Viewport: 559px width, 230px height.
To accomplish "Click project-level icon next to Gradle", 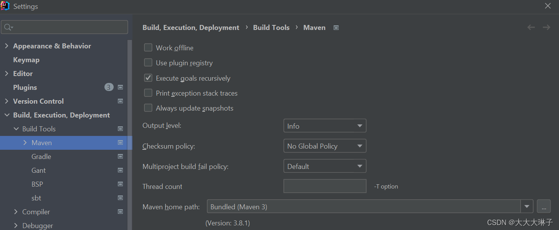I will click(x=121, y=156).
